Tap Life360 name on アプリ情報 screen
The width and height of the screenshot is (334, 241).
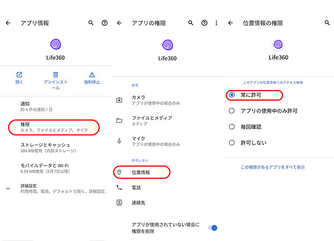coord(55,58)
